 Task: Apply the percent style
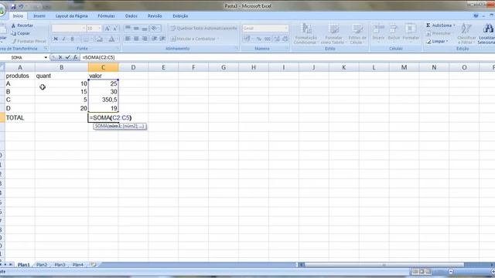(259, 39)
